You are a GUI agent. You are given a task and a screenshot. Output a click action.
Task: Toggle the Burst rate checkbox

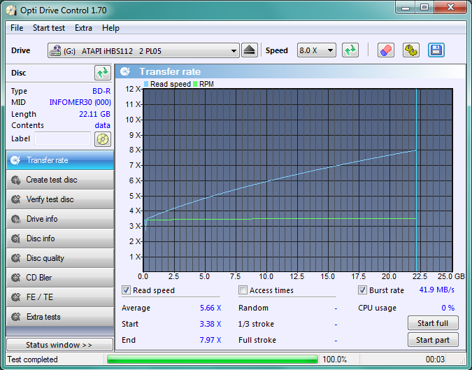click(x=362, y=290)
